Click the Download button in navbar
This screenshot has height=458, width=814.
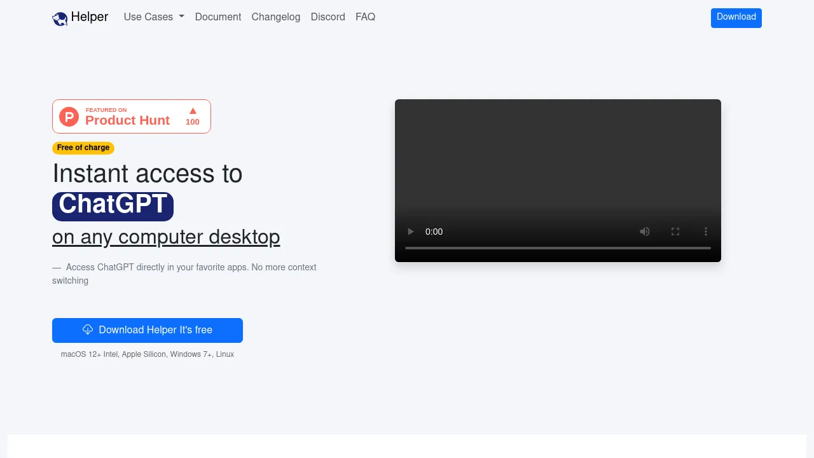736,18
